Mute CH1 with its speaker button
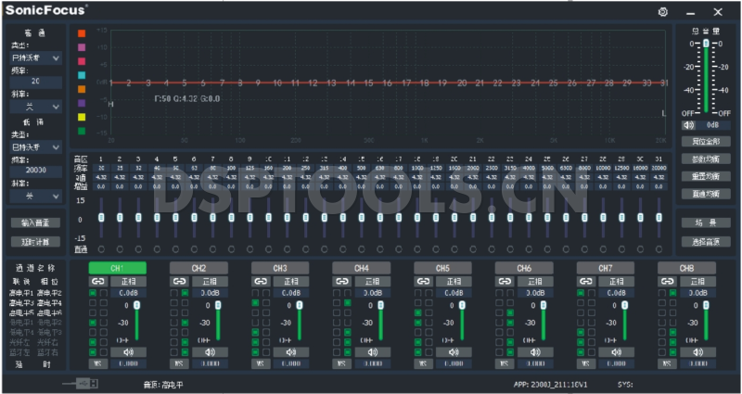Viewport: 742px width, 394px height. [128, 352]
